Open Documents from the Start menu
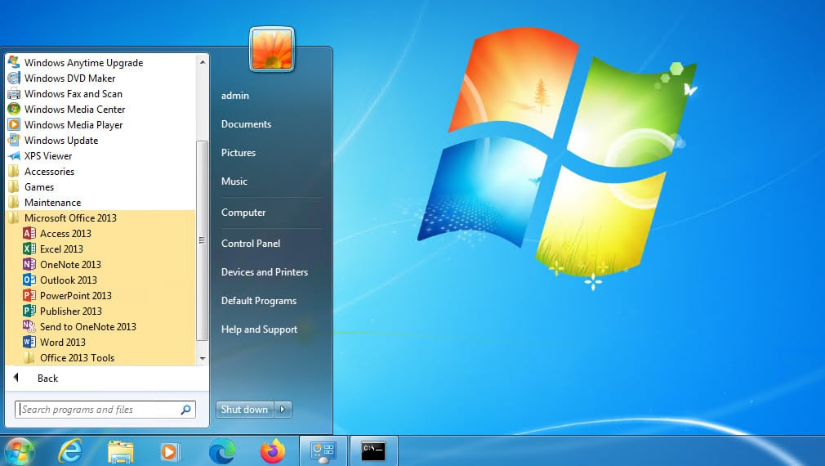Screen dimensions: 825x466 (x=246, y=124)
